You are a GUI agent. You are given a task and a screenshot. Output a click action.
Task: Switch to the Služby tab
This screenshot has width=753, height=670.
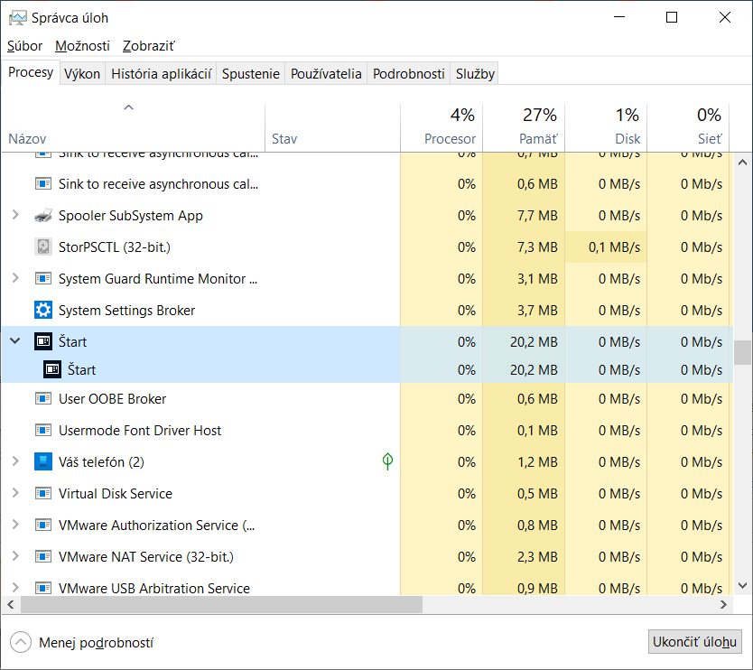click(475, 74)
